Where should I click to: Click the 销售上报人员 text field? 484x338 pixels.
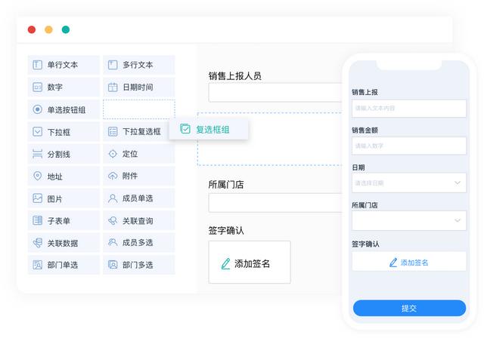coord(274,92)
